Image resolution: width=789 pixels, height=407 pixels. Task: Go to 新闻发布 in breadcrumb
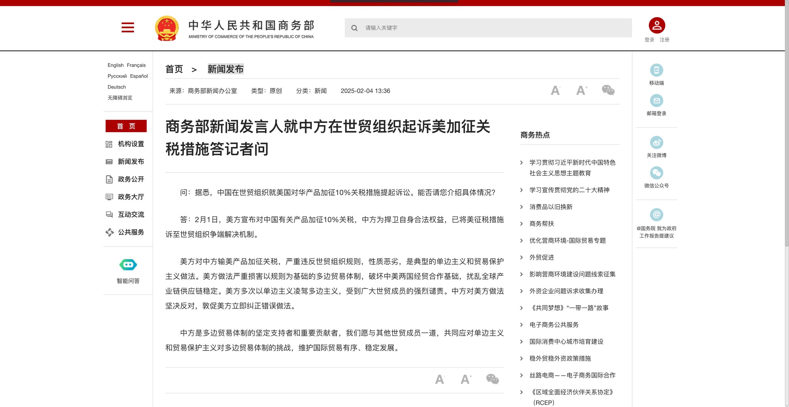point(226,69)
